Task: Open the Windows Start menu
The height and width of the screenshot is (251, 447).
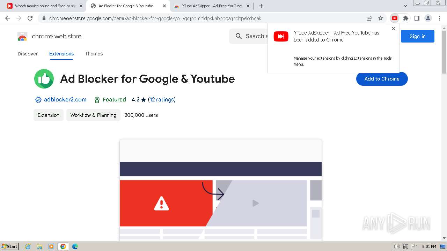Action: pyautogui.click(x=9, y=246)
